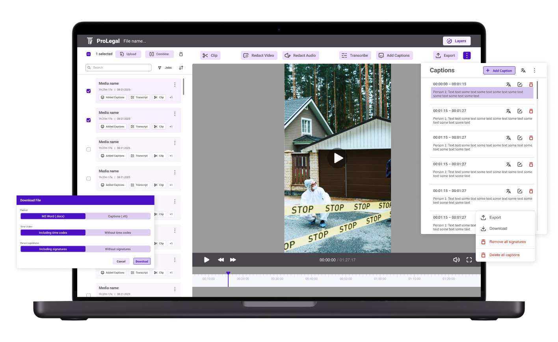This screenshot has height=342, width=558.
Task: Check the fourth media item checkbox
Action: tap(89, 178)
